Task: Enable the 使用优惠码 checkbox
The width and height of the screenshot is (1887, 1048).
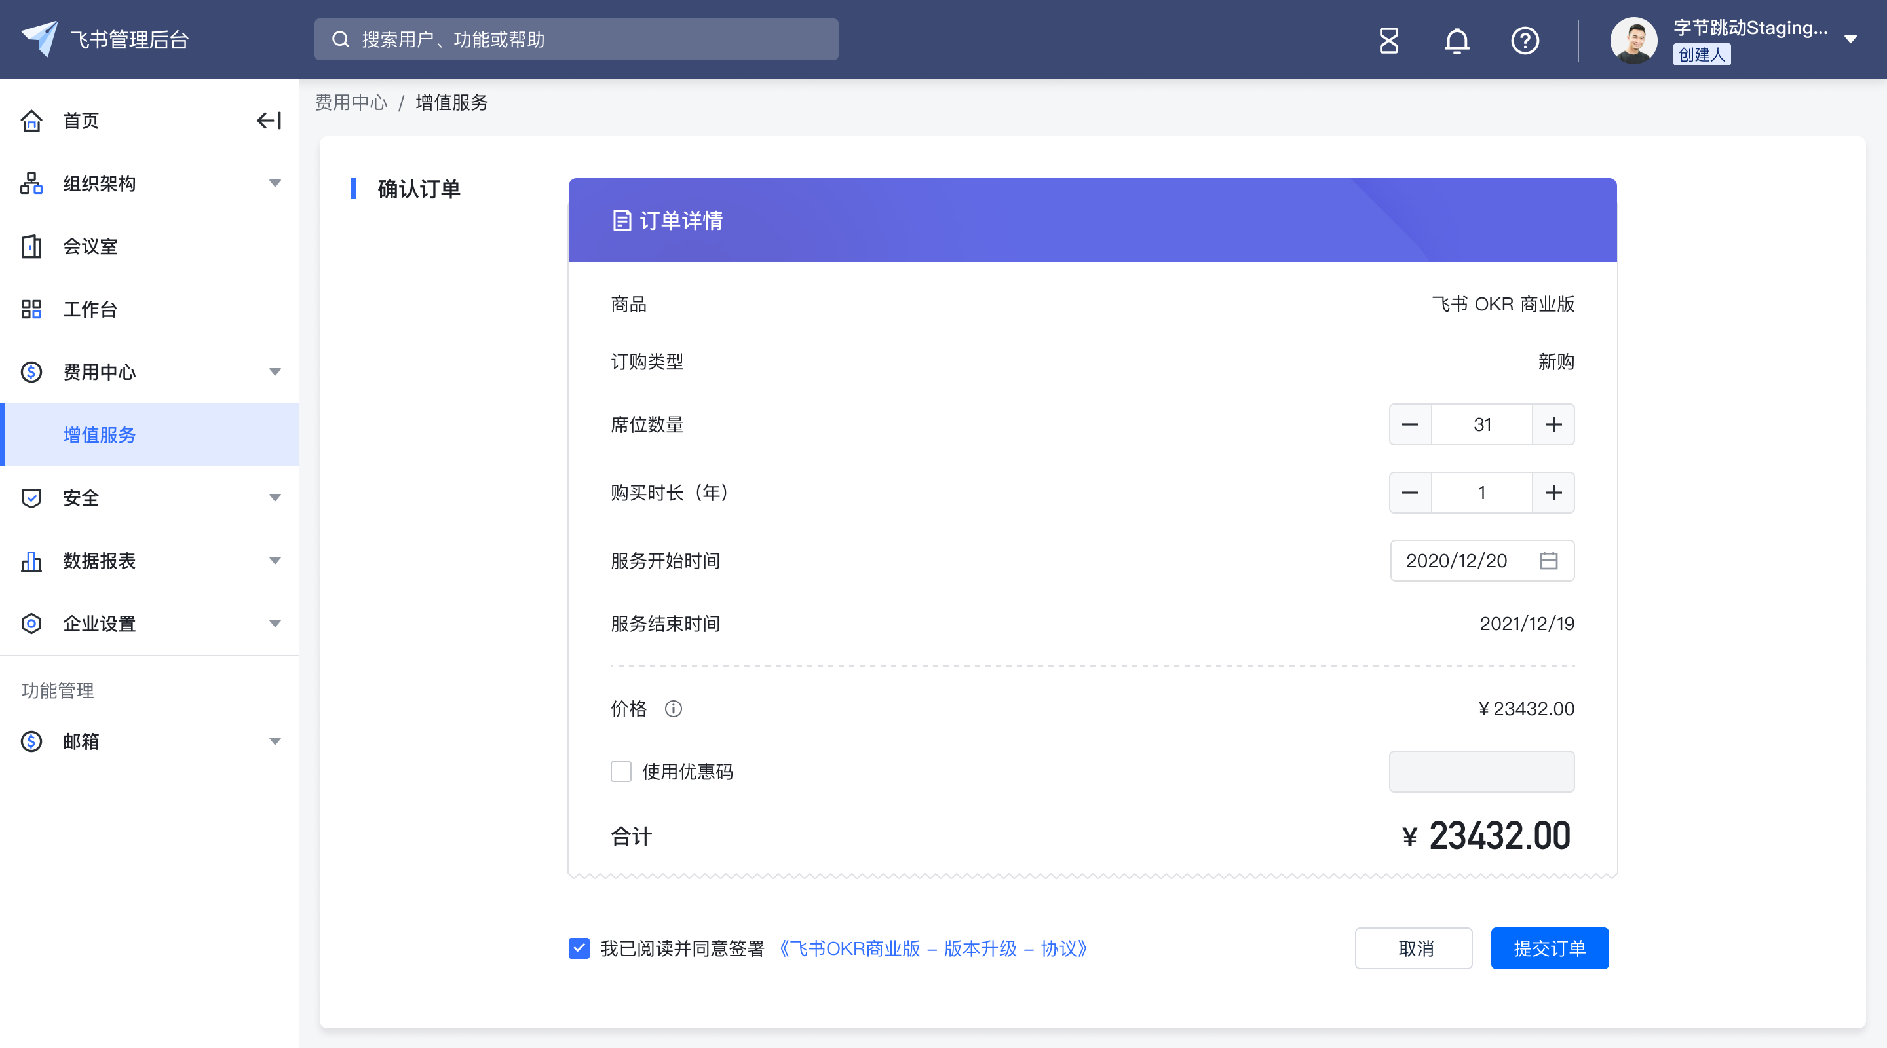Action: click(x=620, y=771)
